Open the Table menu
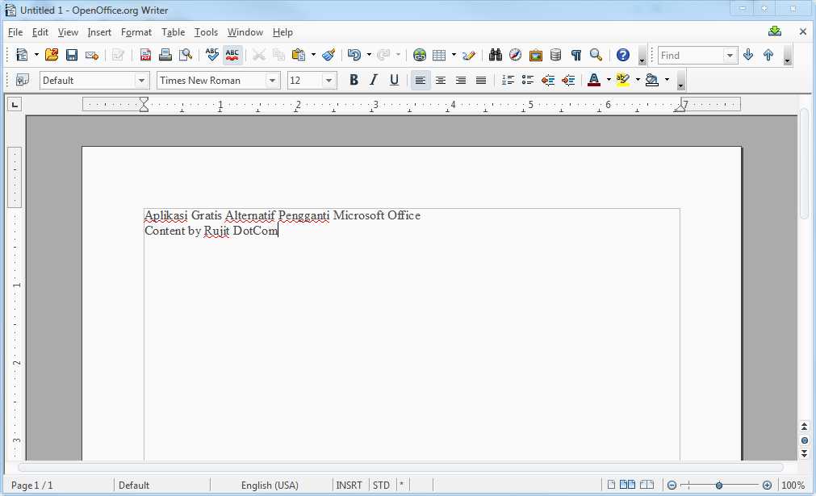 point(174,32)
